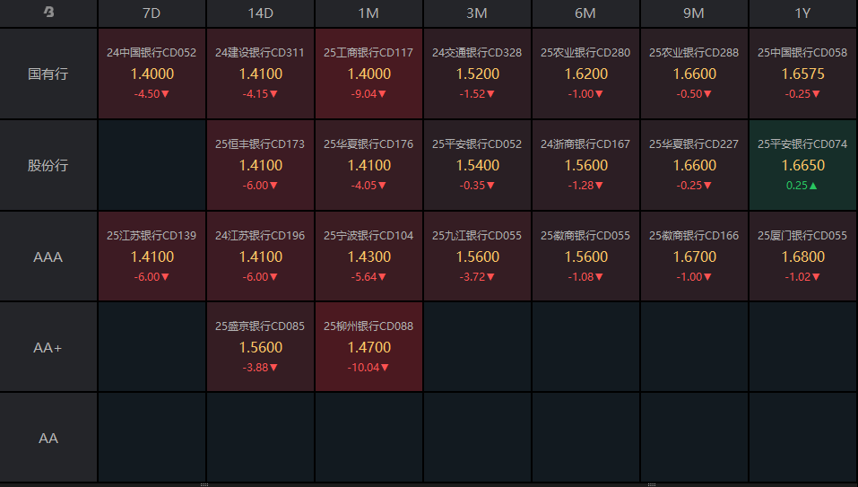Select the 7D tenor column header
This screenshot has height=487, width=858.
pyautogui.click(x=152, y=13)
